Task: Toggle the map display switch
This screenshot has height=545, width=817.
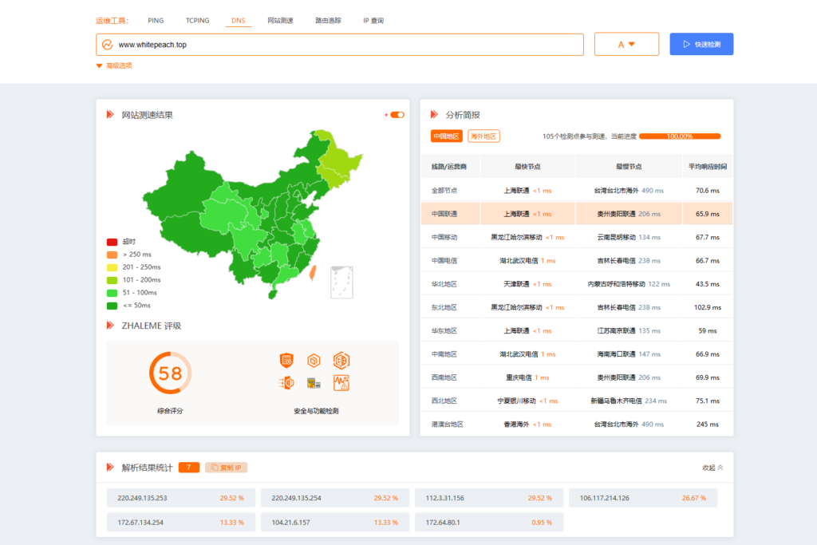Action: pyautogui.click(x=397, y=115)
